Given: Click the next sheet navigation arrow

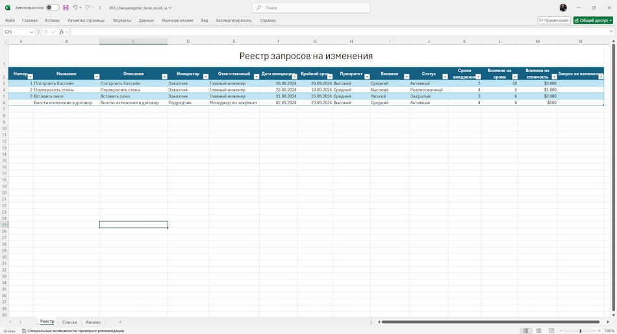Looking at the screenshot, I should (x=21, y=322).
